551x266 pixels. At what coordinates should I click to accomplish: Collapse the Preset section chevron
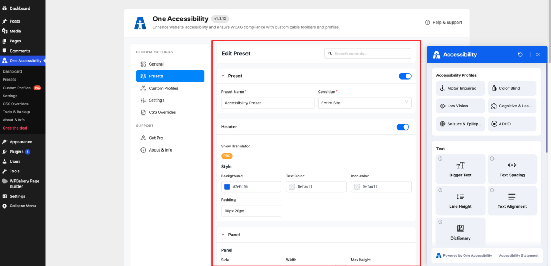(223, 76)
